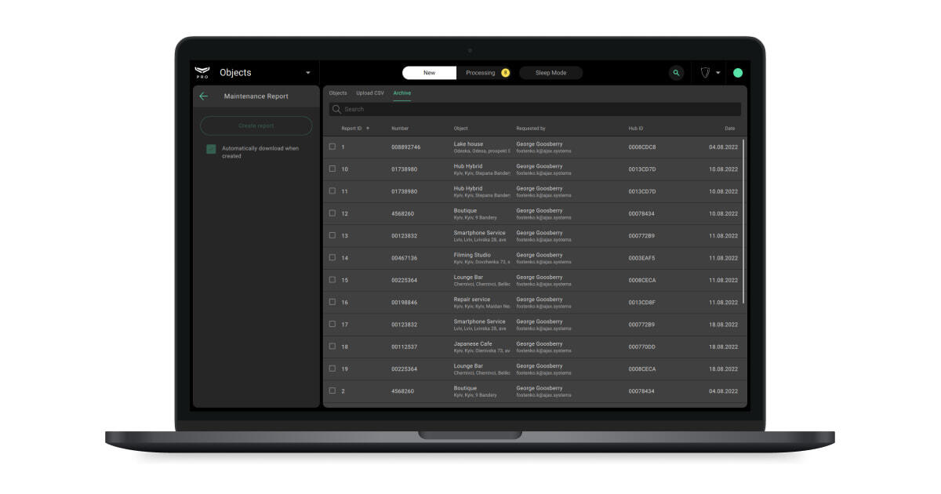941x494 pixels.
Task: Open hub ID 0008CDC8 link
Action: point(641,147)
